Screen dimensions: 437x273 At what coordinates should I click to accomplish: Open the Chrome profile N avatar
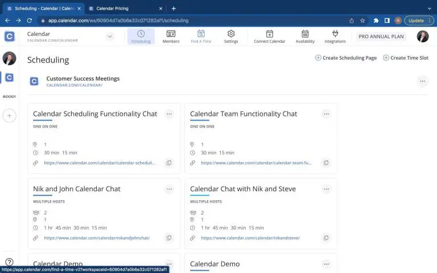[x=398, y=20]
